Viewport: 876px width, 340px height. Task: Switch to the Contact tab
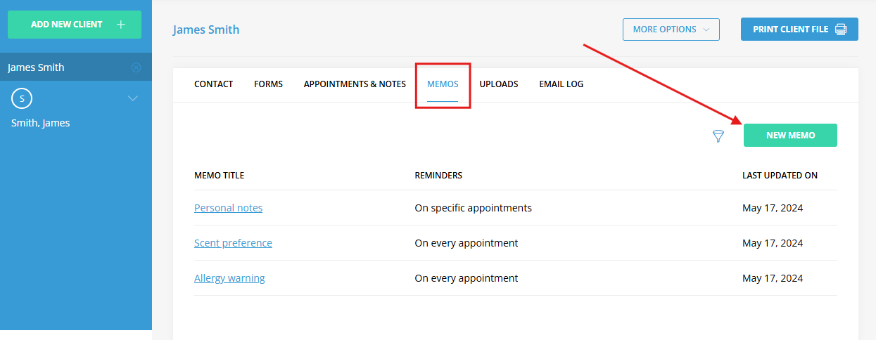[213, 84]
